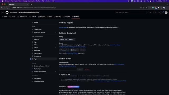Focus the GitHub search box

pyautogui.click(x=131, y=12)
